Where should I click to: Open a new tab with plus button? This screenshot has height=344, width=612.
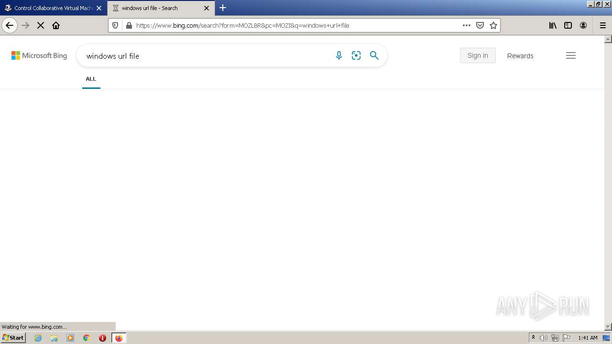[223, 8]
